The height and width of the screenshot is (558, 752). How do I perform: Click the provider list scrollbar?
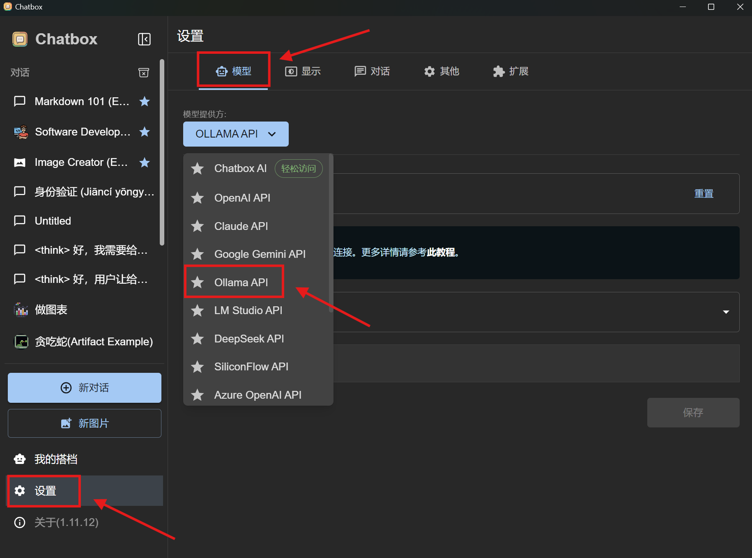(x=331, y=233)
